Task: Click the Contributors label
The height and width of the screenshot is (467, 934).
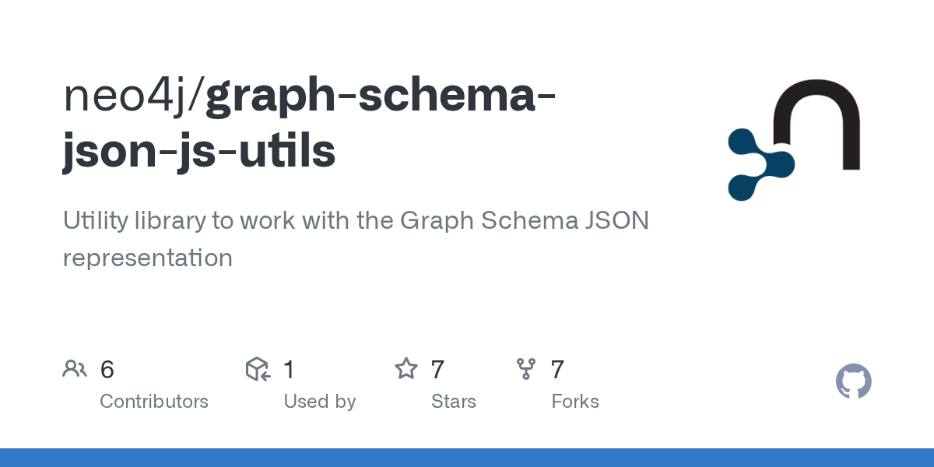Action: click(154, 402)
